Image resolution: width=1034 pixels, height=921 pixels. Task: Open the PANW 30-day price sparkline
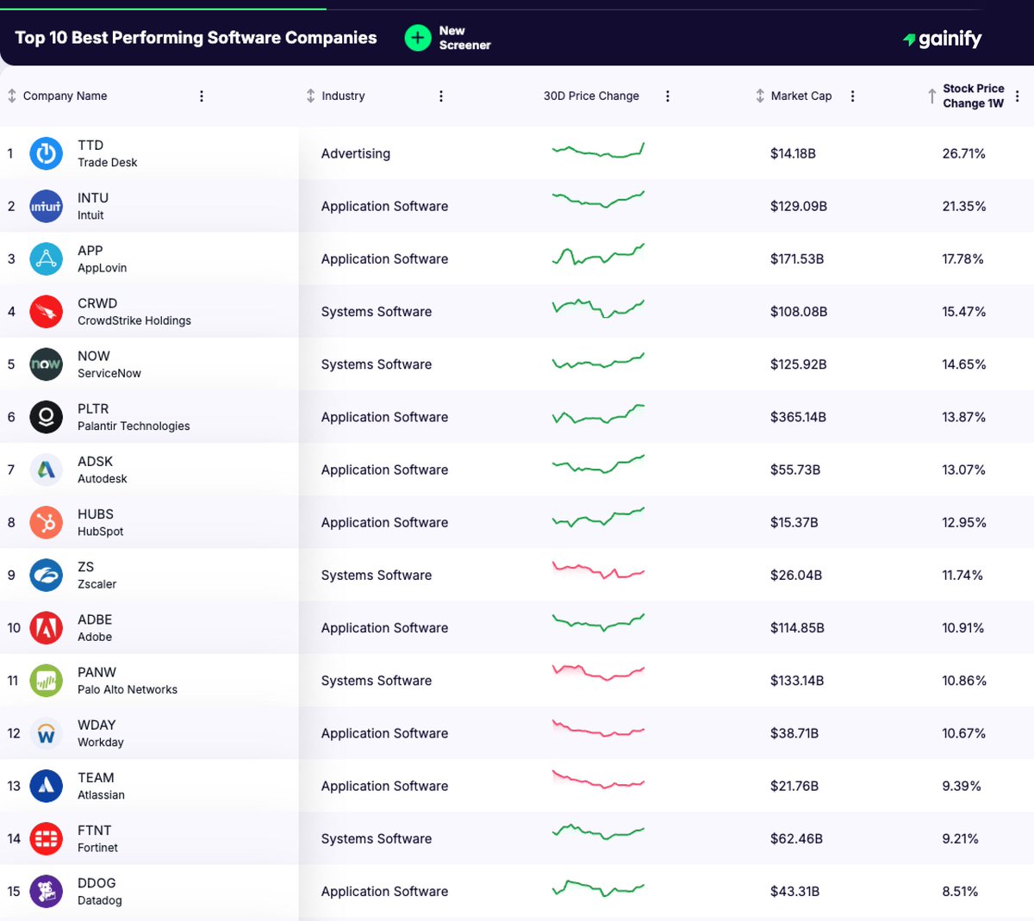598,673
